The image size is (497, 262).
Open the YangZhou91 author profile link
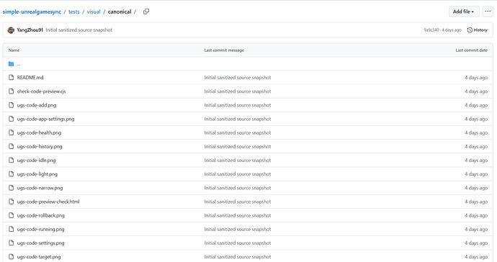pos(30,30)
